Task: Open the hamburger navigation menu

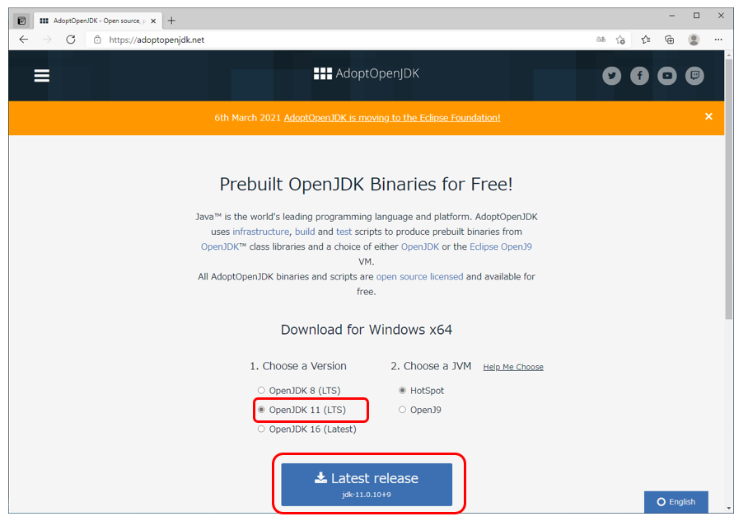Action: (x=41, y=76)
